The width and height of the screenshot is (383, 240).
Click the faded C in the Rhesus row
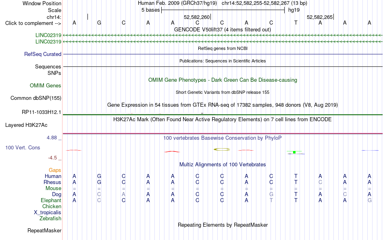(x=320, y=182)
